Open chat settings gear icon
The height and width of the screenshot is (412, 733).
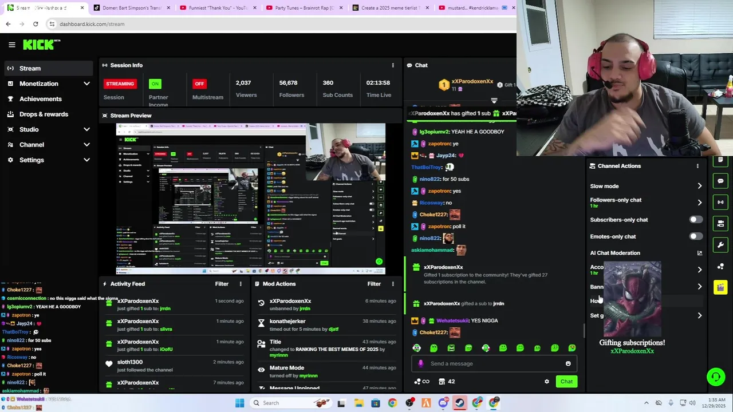547,382
